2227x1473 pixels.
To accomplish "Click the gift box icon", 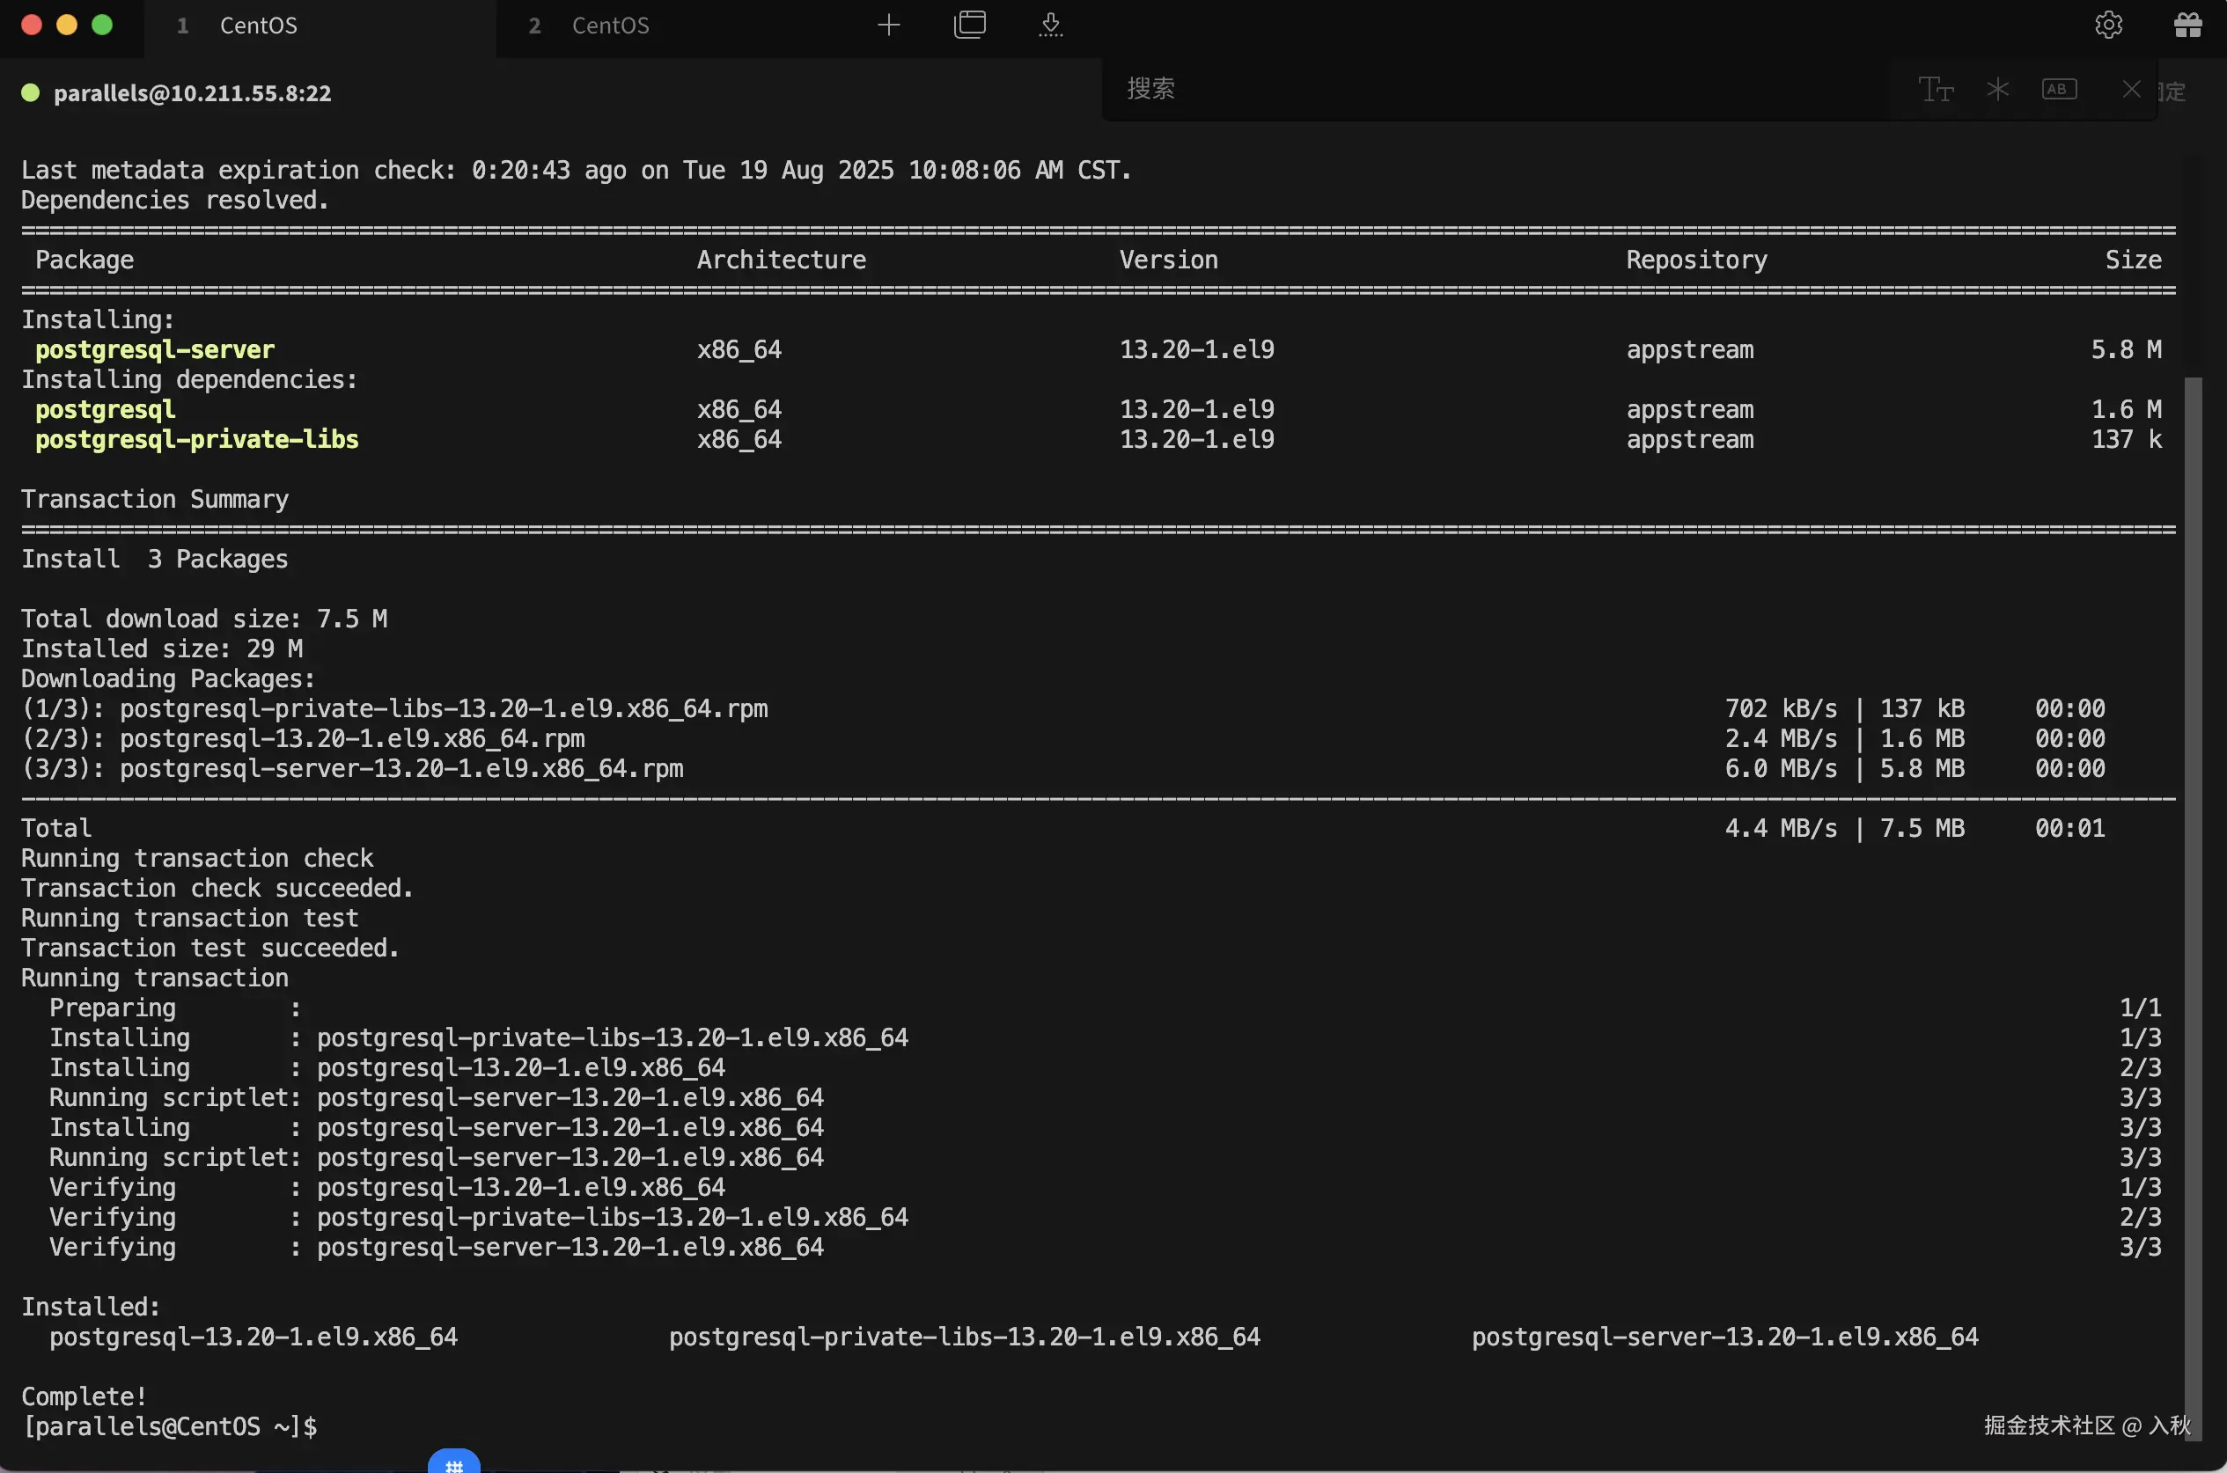I will coord(2187,26).
